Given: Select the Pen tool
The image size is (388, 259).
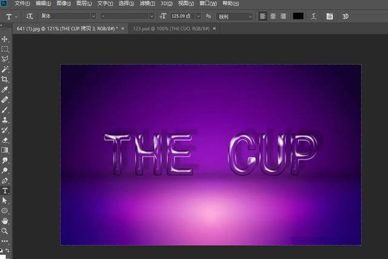Looking at the screenshot, I should tap(5, 181).
